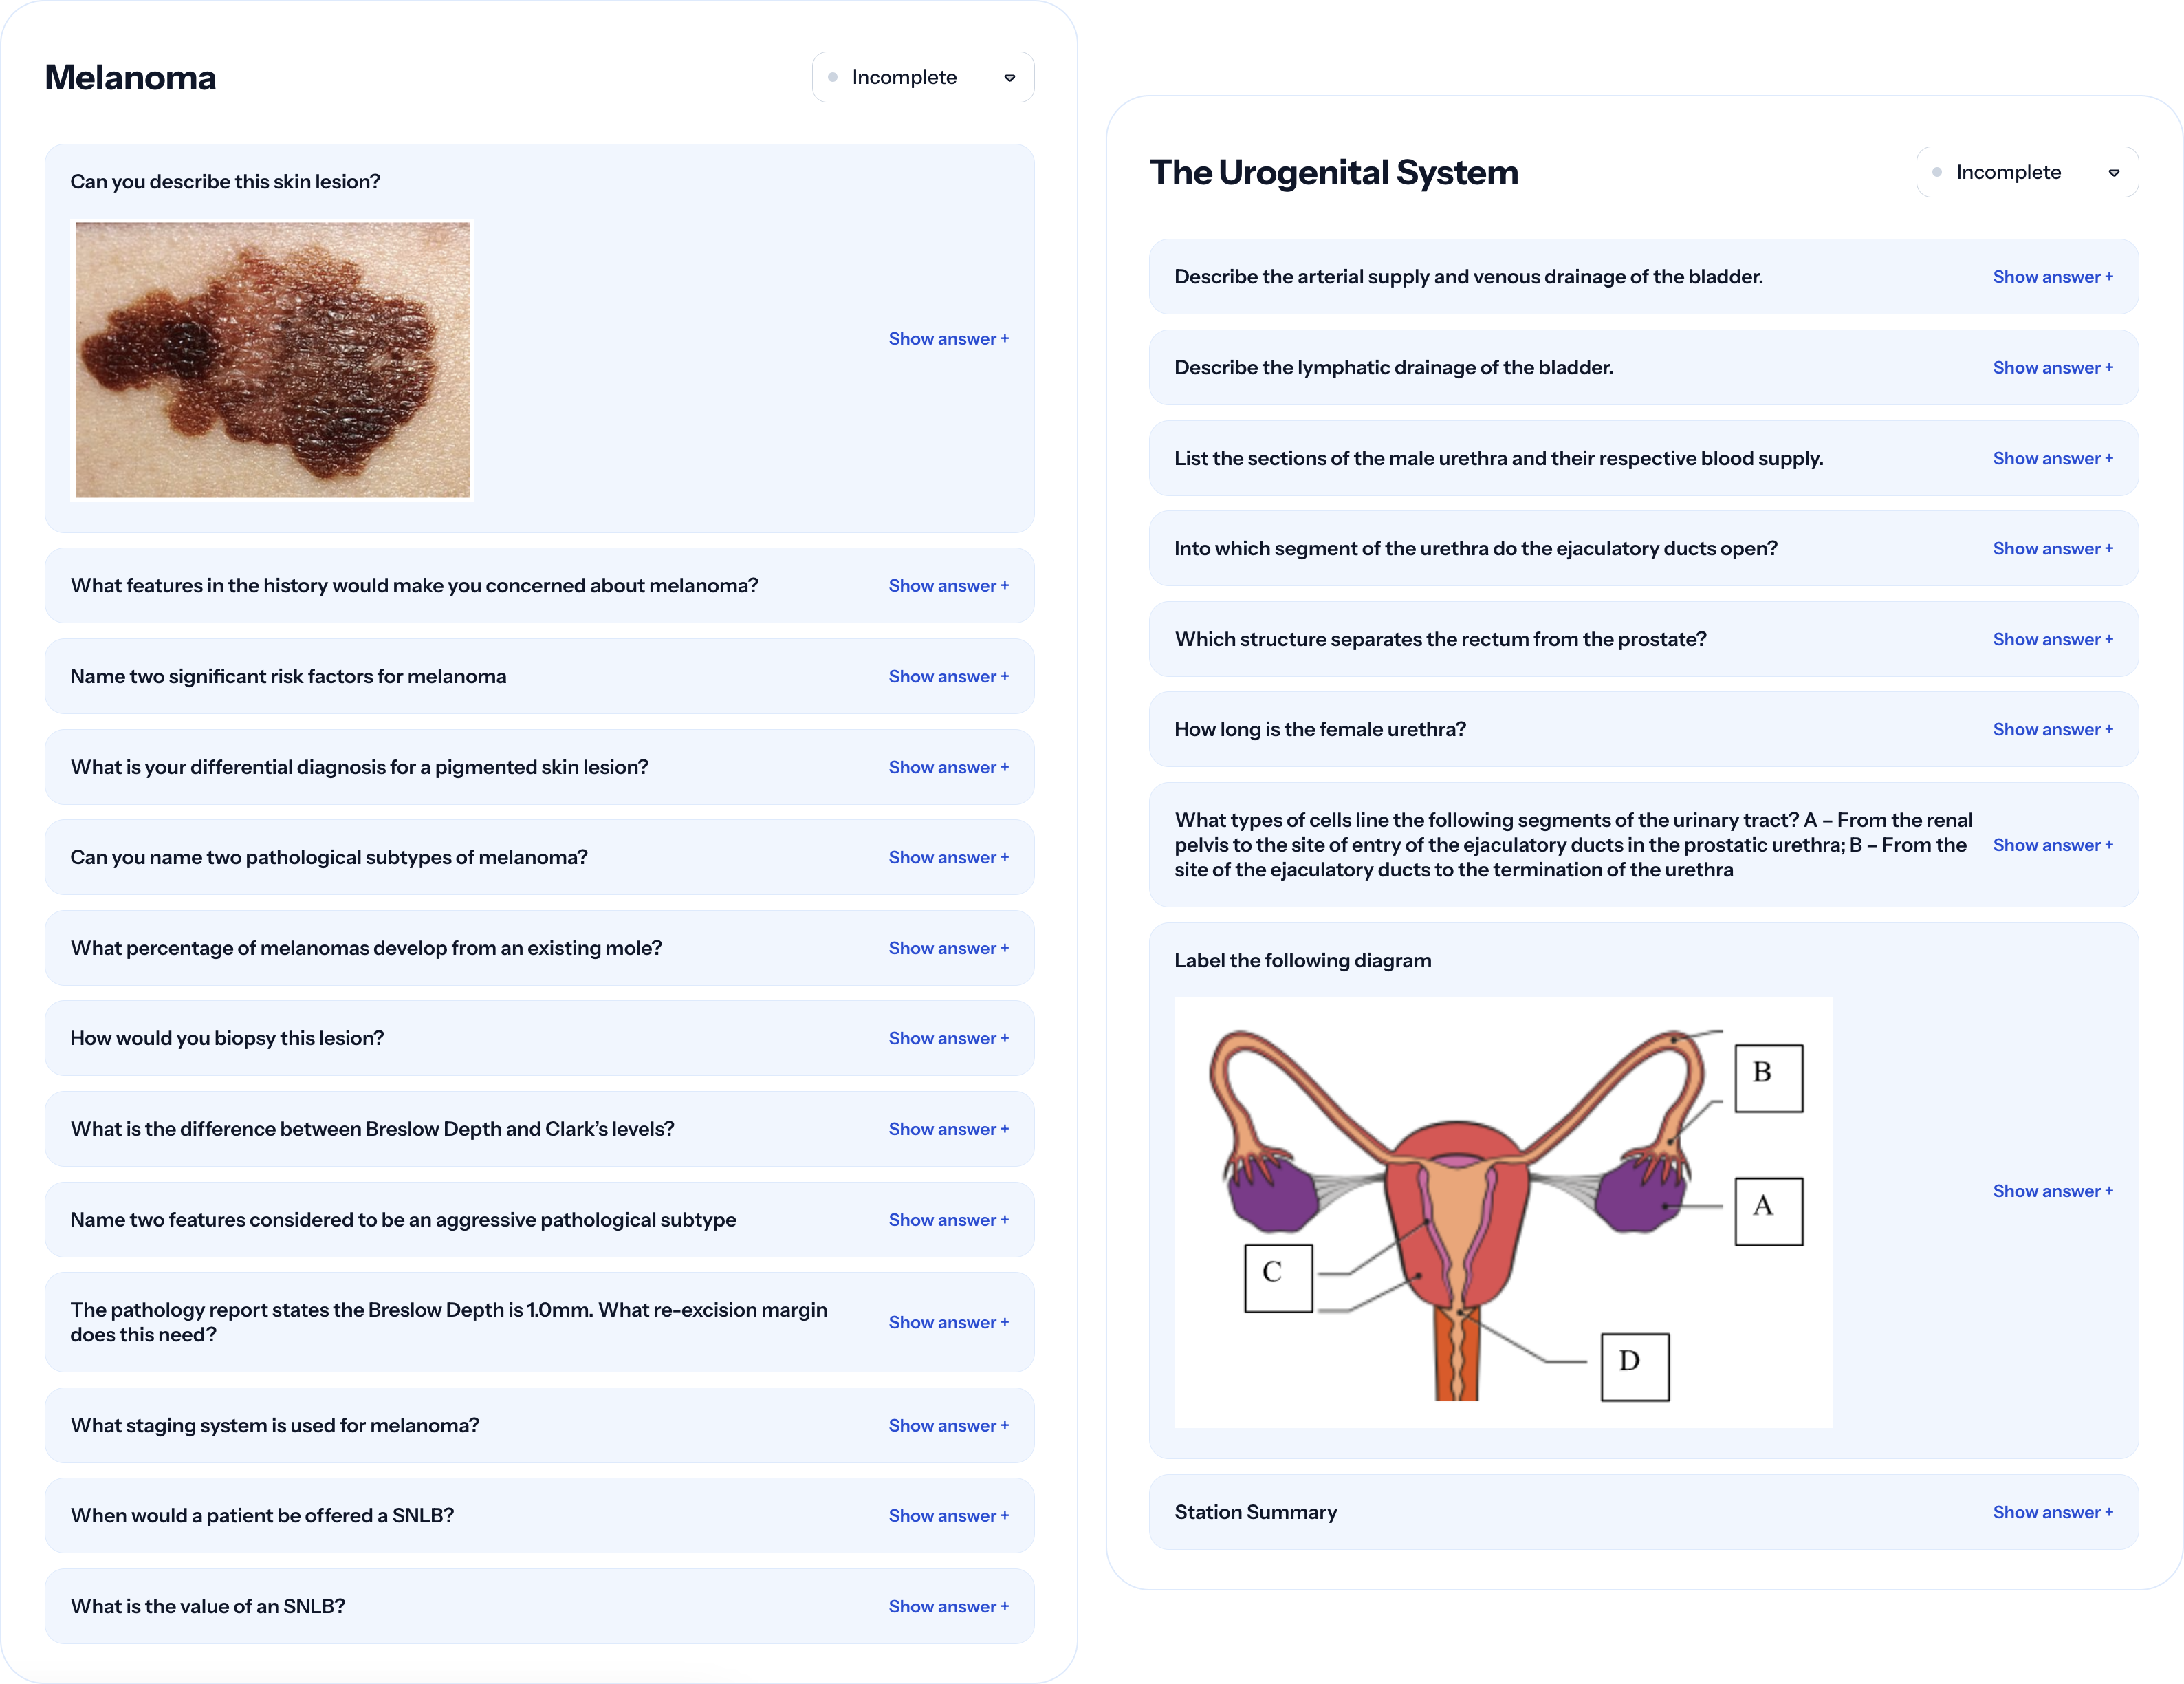2184x1684 pixels.
Task: Show answer for describing the skin lesion
Action: (x=948, y=339)
